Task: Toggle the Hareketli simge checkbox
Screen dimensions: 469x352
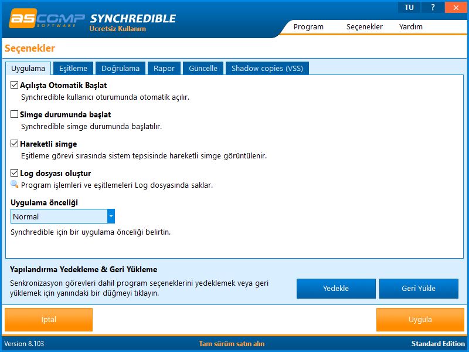Action: tap(14, 144)
